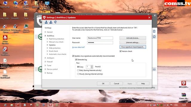Open the Тесты desktop folder
The height and width of the screenshot is (107, 191).
26,16
